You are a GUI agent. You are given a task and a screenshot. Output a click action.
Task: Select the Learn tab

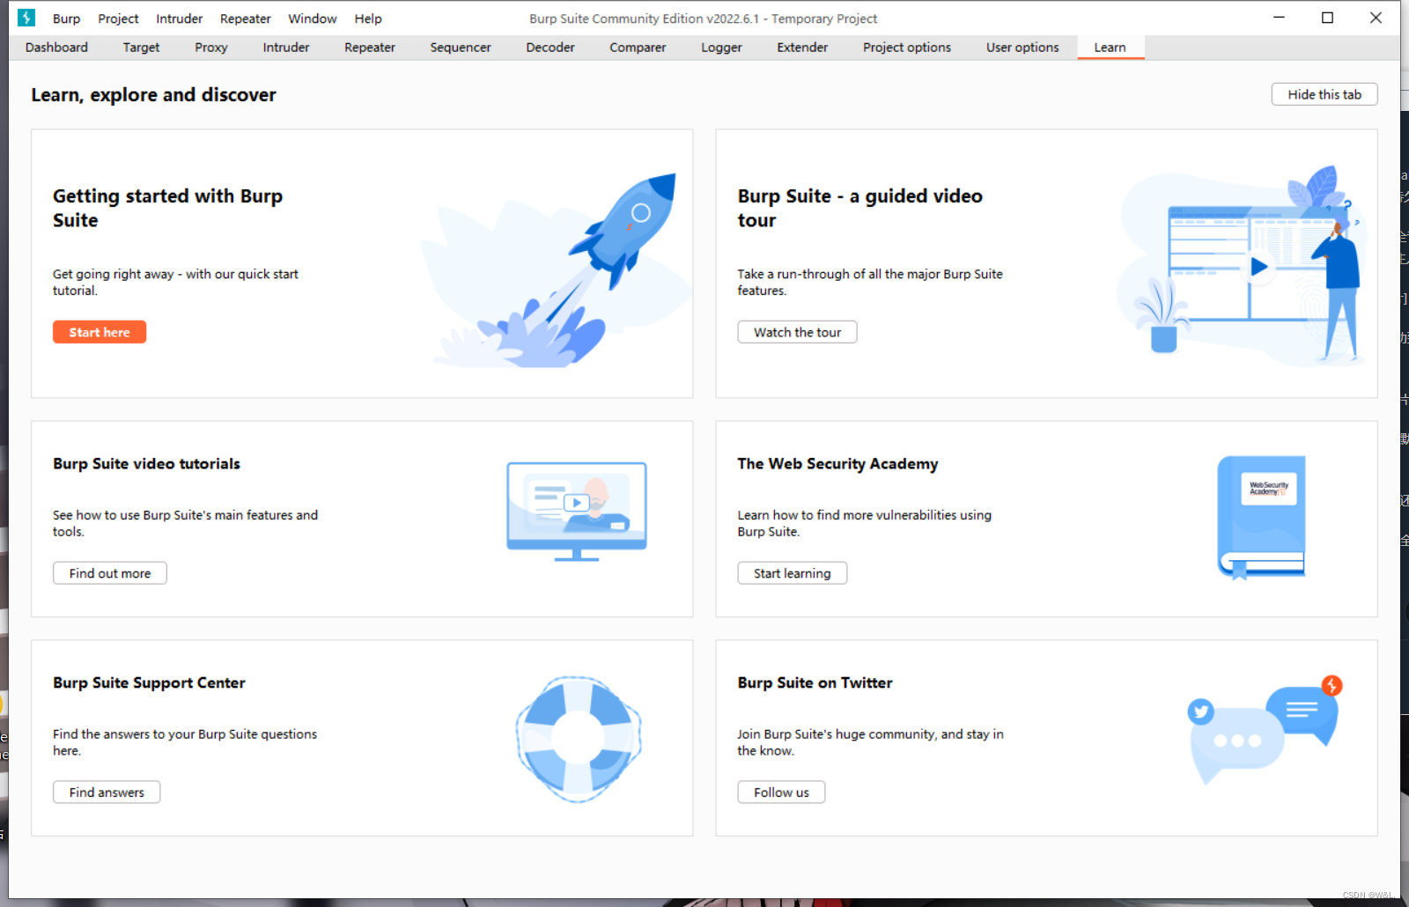1110,48
